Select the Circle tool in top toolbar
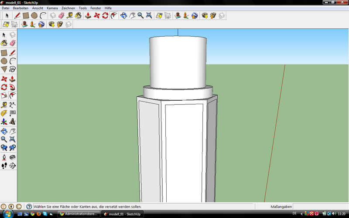Image resolution: width=349 pixels, height=218 pixels. [34, 16]
